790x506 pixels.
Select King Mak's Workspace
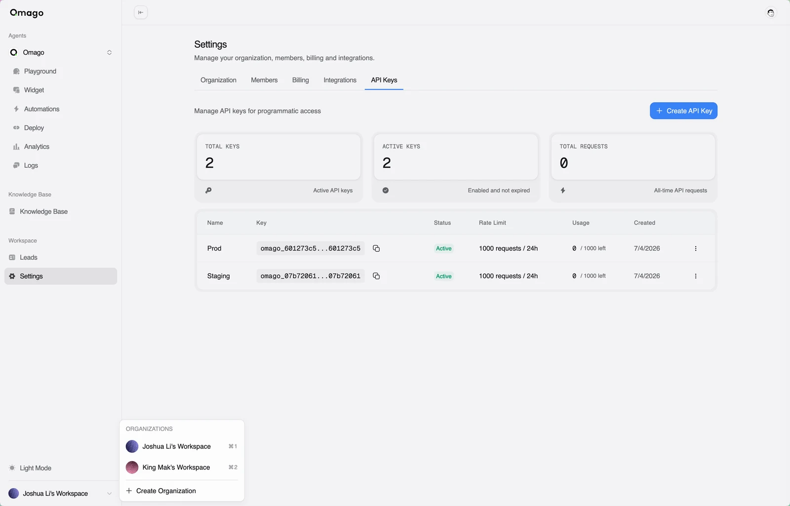click(182, 467)
